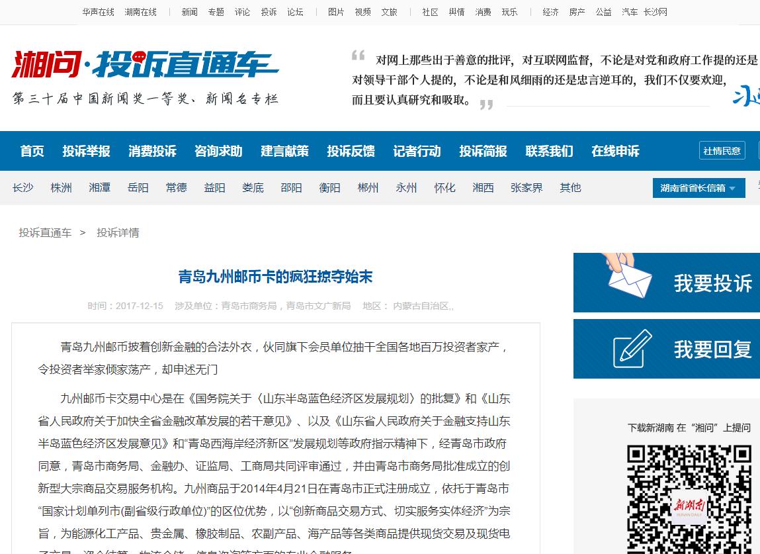The width and height of the screenshot is (760, 554).
Task: Open the article 青岛九州邮币卡的疯狂掠夺始末
Action: point(275,277)
